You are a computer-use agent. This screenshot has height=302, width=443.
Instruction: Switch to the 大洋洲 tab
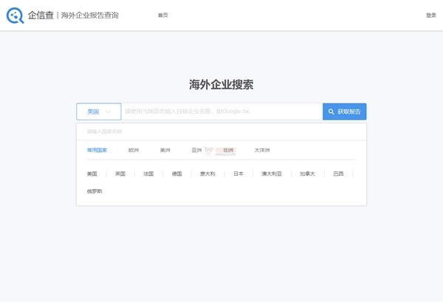pyautogui.click(x=262, y=150)
